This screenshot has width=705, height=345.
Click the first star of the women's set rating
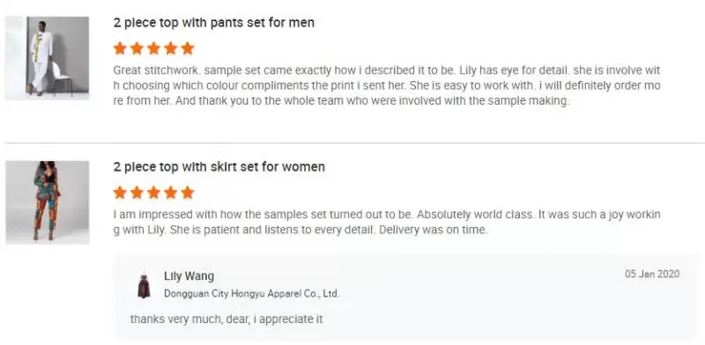click(120, 192)
